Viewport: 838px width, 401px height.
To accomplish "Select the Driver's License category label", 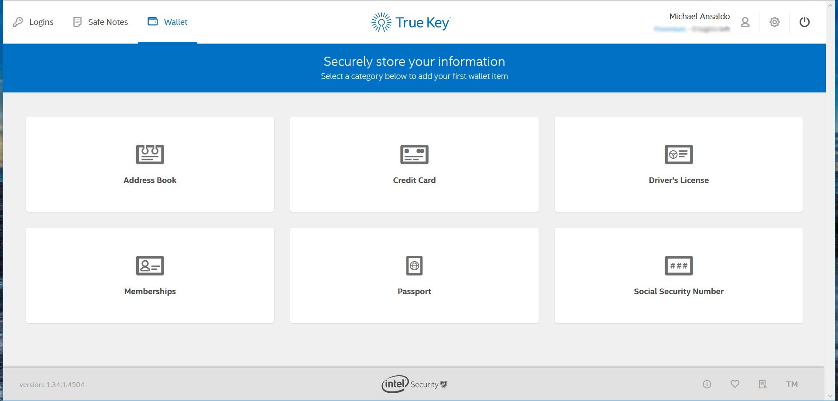I will coord(679,180).
